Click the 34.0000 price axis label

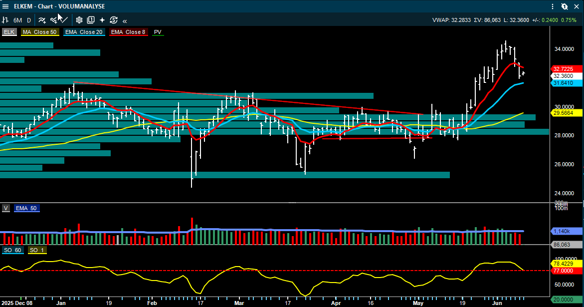(x=564, y=49)
